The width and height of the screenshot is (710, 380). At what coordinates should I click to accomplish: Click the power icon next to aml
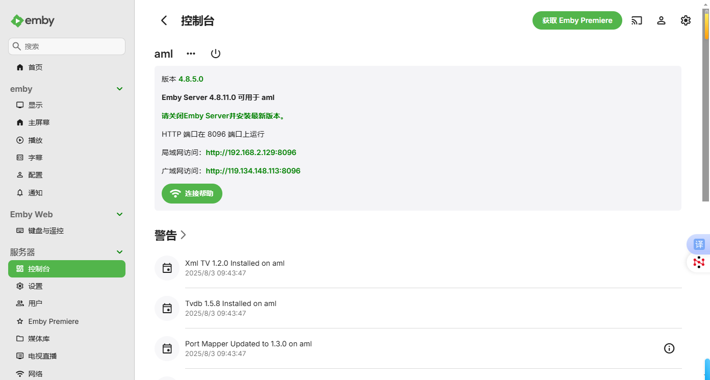(x=216, y=54)
